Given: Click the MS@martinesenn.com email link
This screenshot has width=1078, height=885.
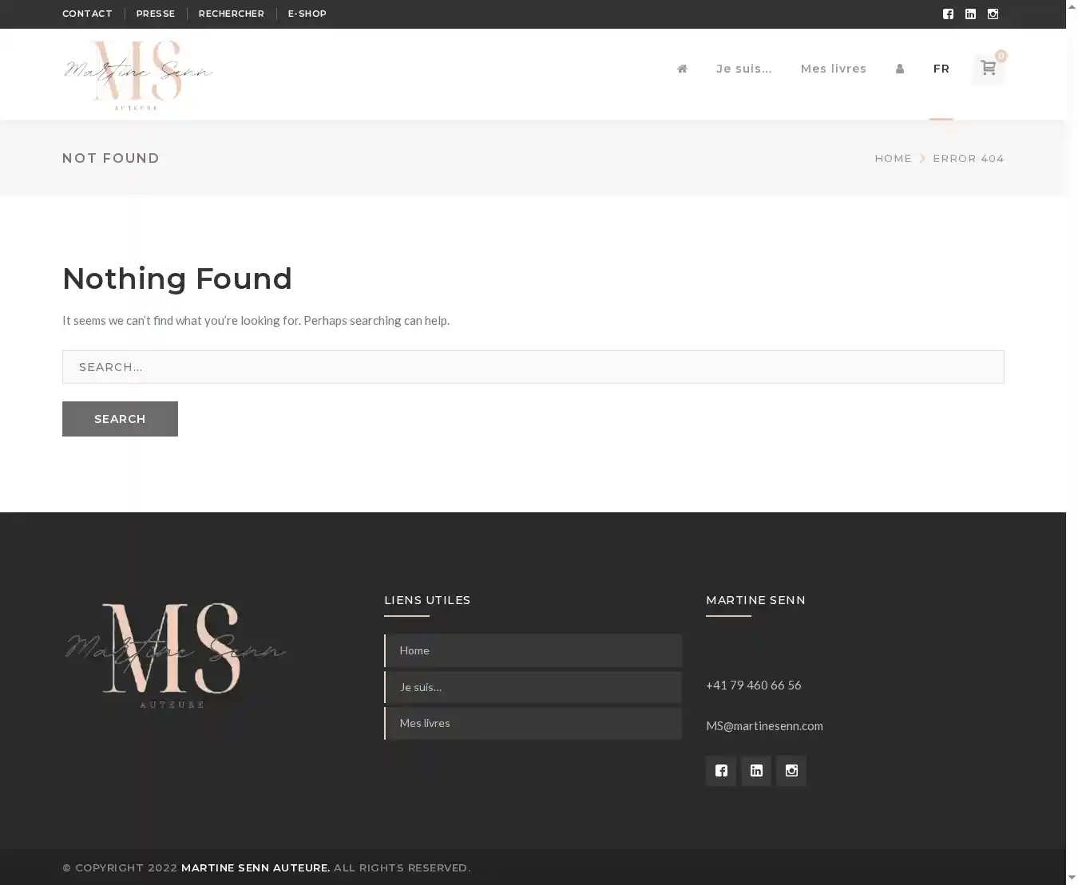Looking at the screenshot, I should 764,725.
